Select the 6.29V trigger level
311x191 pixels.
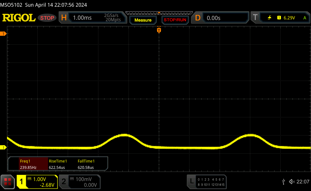pyautogui.click(x=289, y=18)
